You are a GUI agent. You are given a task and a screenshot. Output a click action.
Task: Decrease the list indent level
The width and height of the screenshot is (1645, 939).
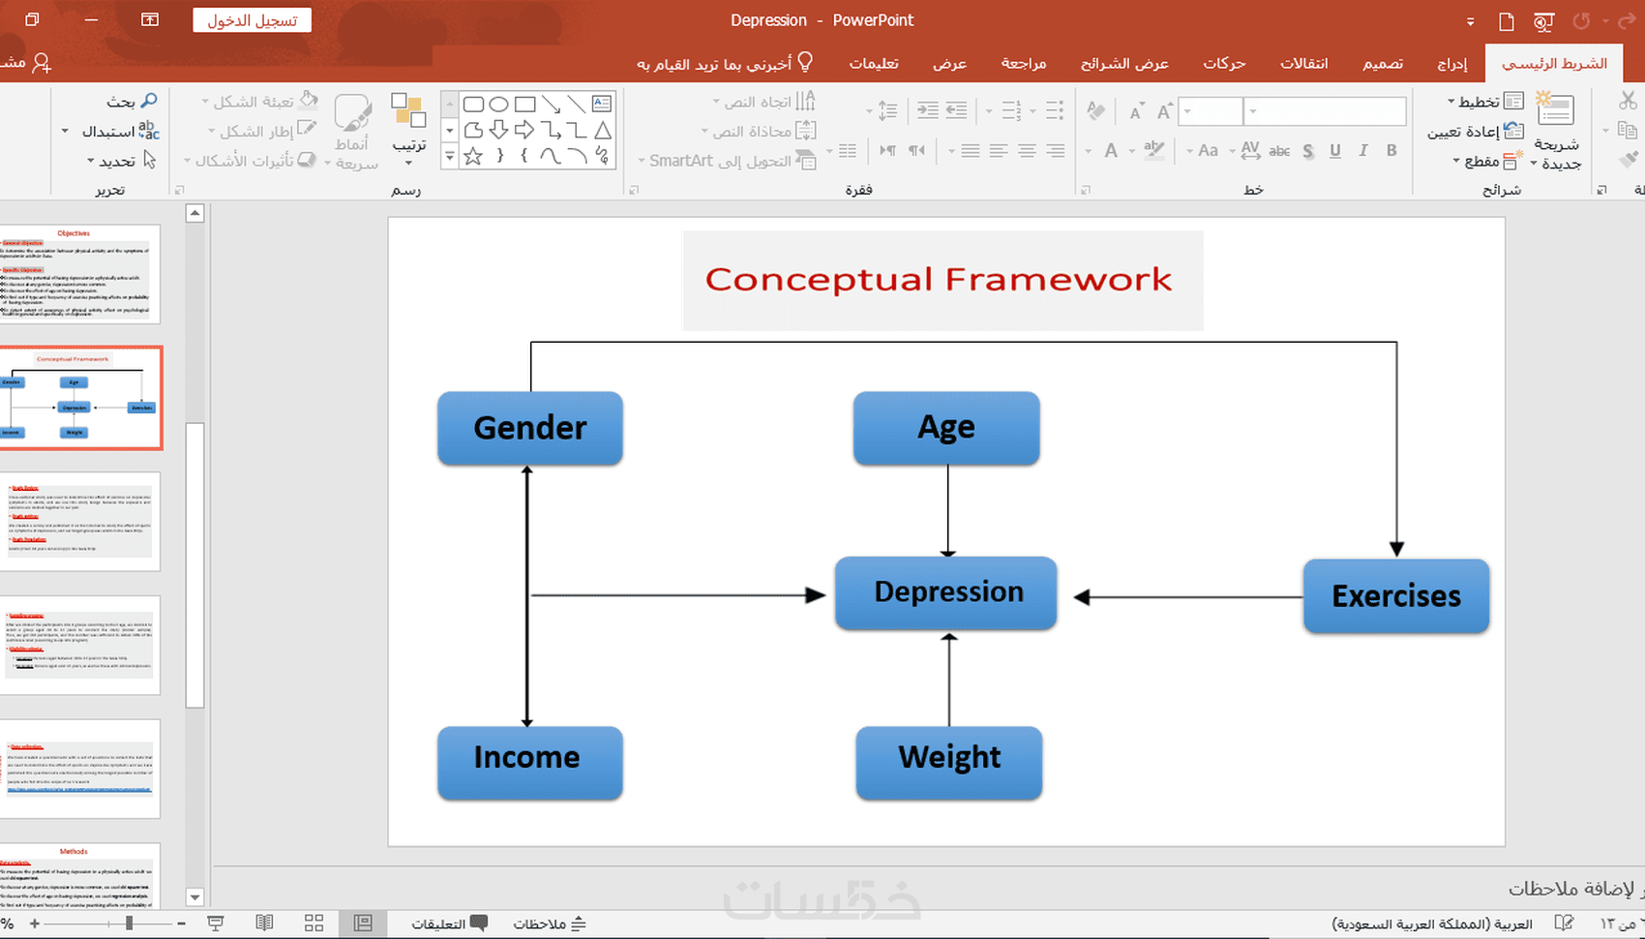click(x=956, y=111)
